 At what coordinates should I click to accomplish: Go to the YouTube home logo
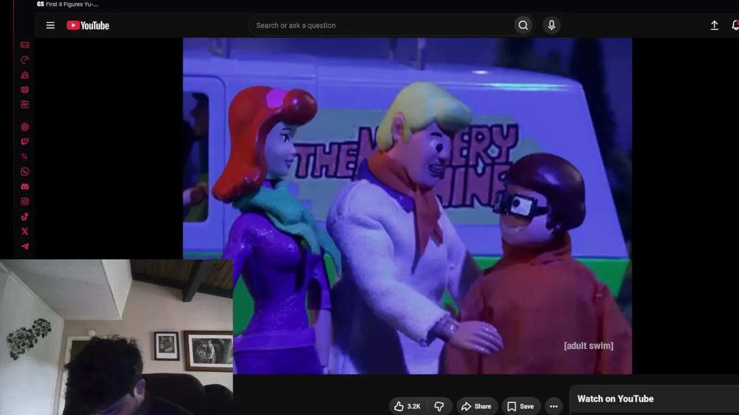click(88, 25)
